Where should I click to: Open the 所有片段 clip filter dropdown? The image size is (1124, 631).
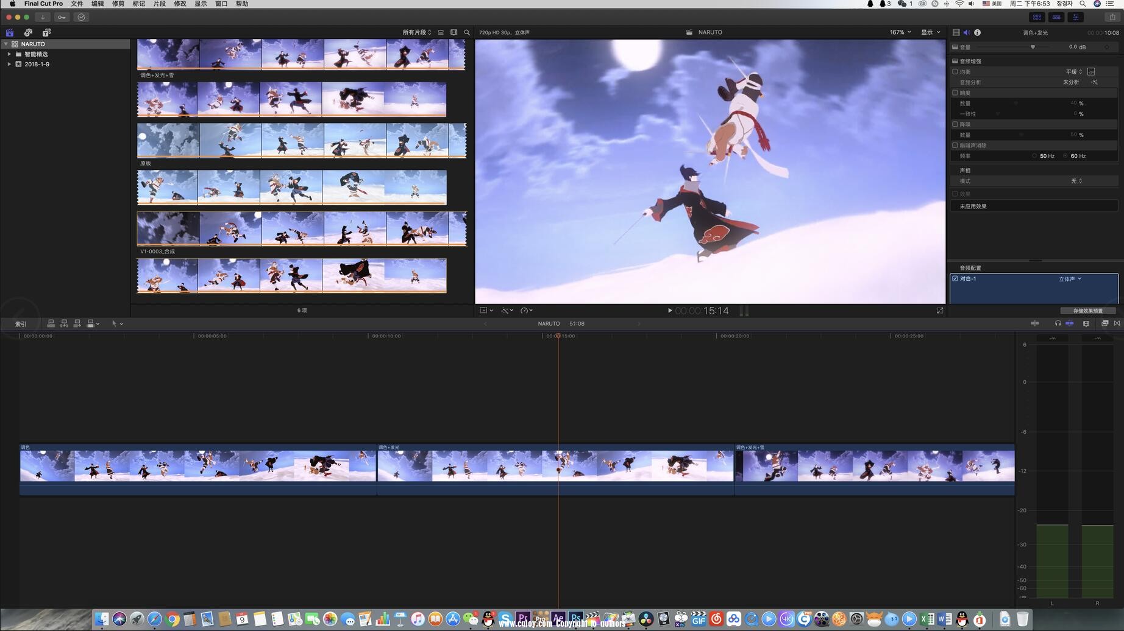coord(417,32)
